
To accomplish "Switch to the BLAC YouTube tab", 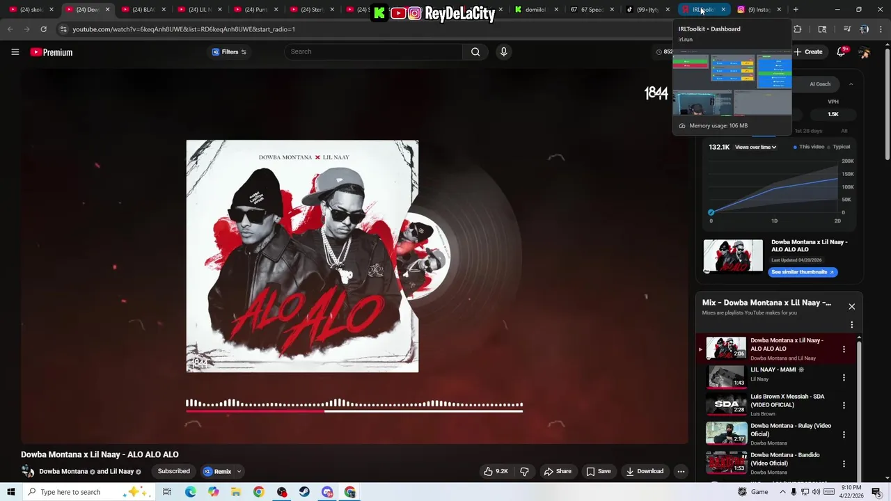I will pyautogui.click(x=143, y=9).
